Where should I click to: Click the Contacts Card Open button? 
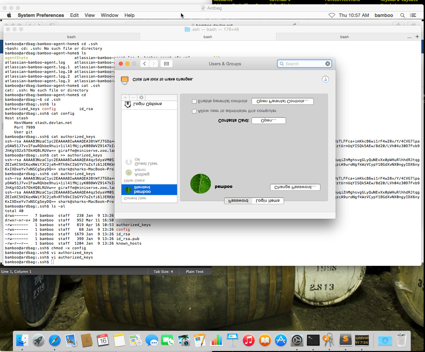(x=269, y=121)
